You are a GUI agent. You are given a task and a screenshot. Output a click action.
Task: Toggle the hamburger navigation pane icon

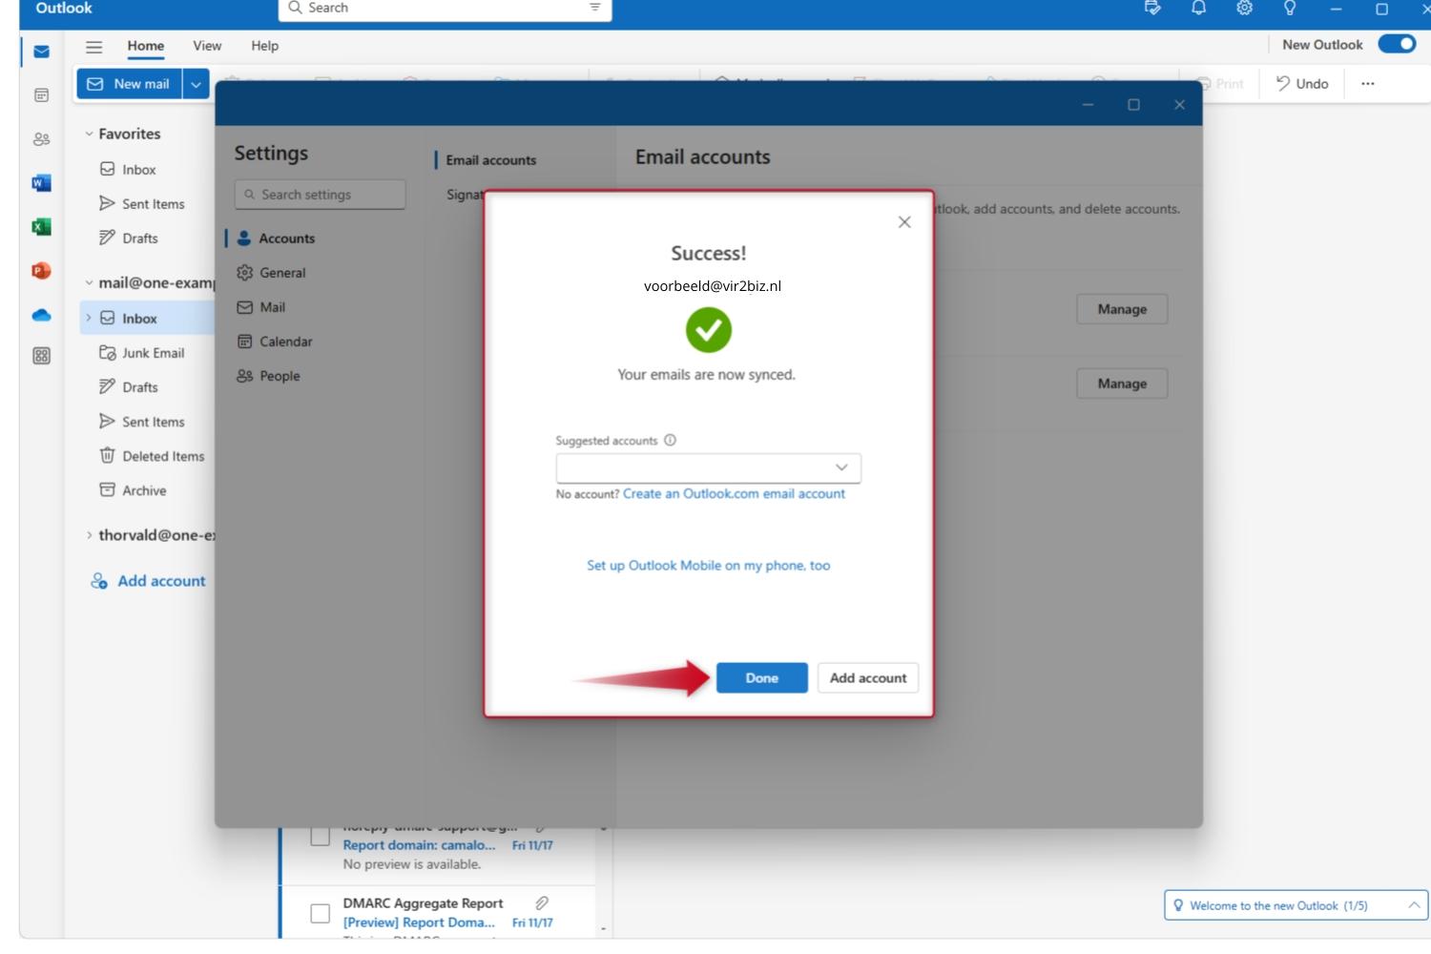click(93, 46)
